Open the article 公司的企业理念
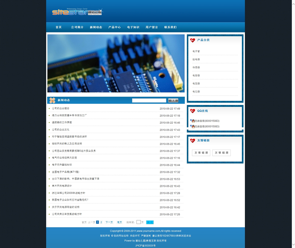 tap(60, 109)
